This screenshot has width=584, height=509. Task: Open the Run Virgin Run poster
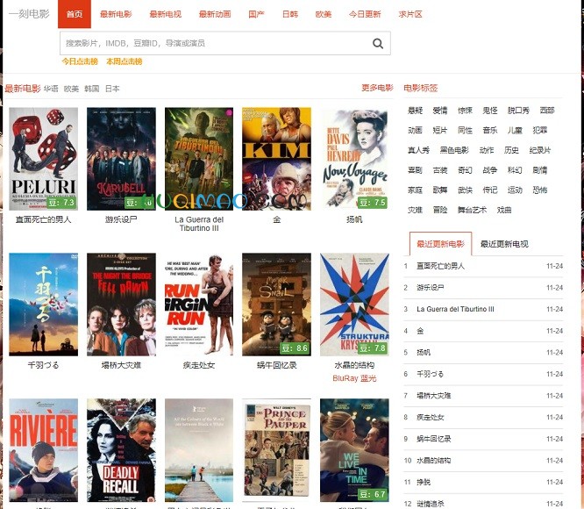(x=199, y=305)
